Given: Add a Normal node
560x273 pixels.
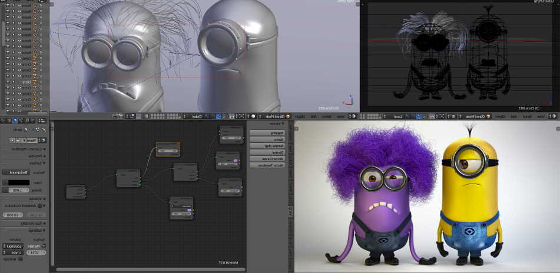Looking at the screenshot, I should (x=267, y=152).
